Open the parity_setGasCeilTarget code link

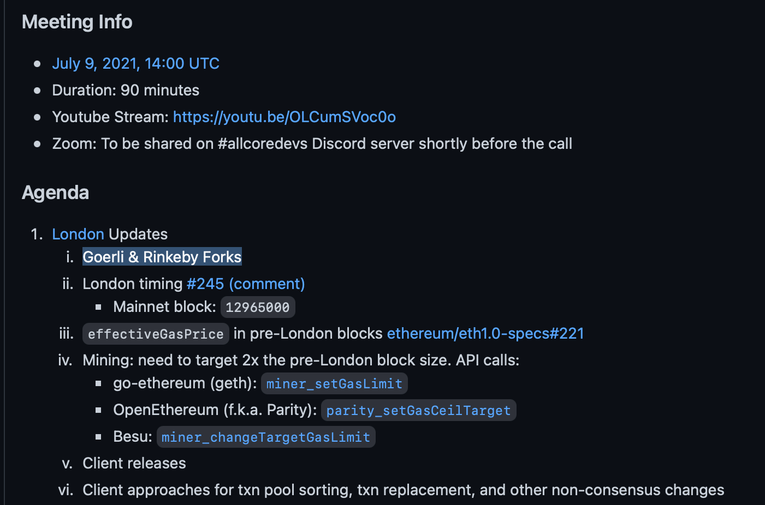click(x=418, y=410)
